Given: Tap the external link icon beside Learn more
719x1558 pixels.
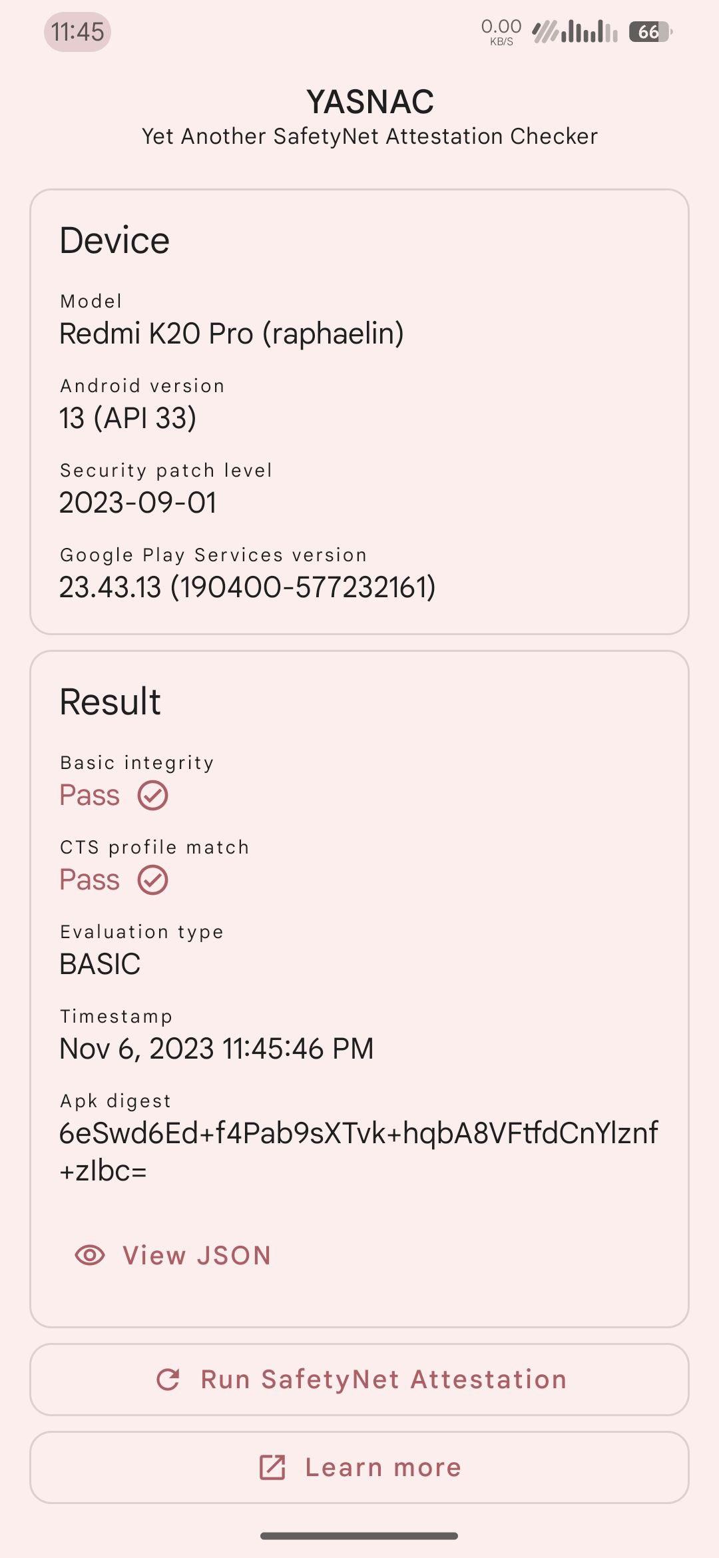Looking at the screenshot, I should [272, 1467].
